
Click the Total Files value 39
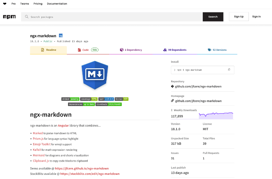click(x=205, y=144)
